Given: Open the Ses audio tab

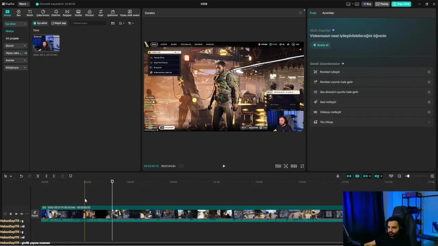Looking at the screenshot, I should (x=18, y=13).
